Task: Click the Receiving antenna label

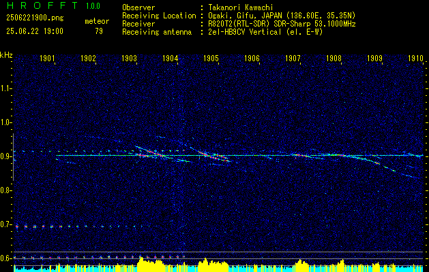Action: point(157,32)
